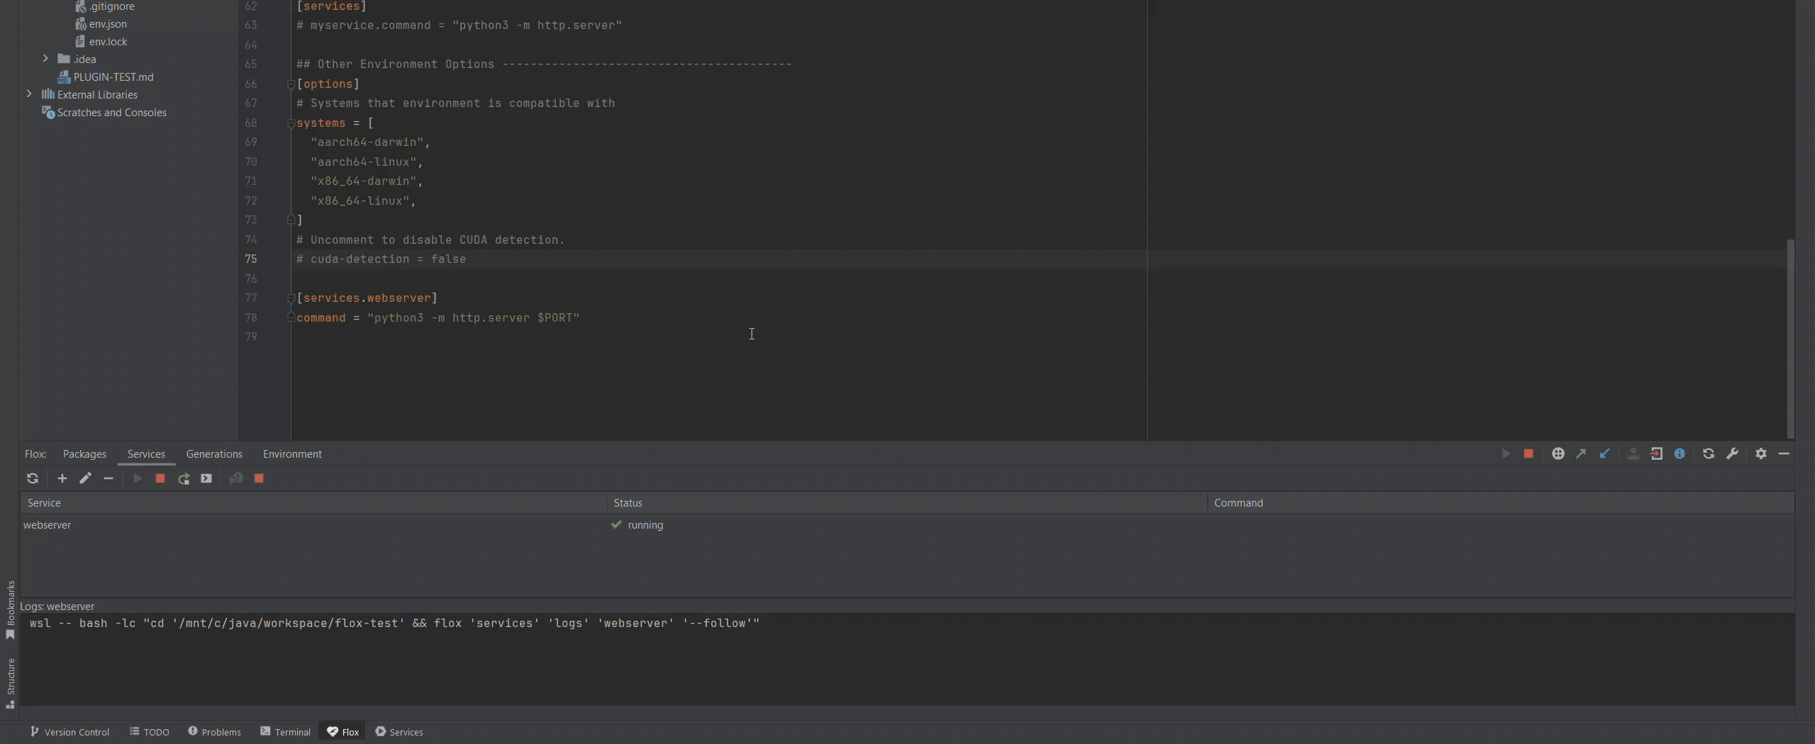Image resolution: width=1815 pixels, height=744 pixels.
Task: Open the Terminal tool window
Action: [285, 732]
